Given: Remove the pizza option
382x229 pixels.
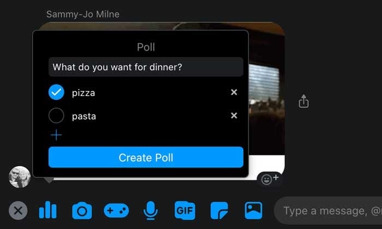Looking at the screenshot, I should point(234,92).
